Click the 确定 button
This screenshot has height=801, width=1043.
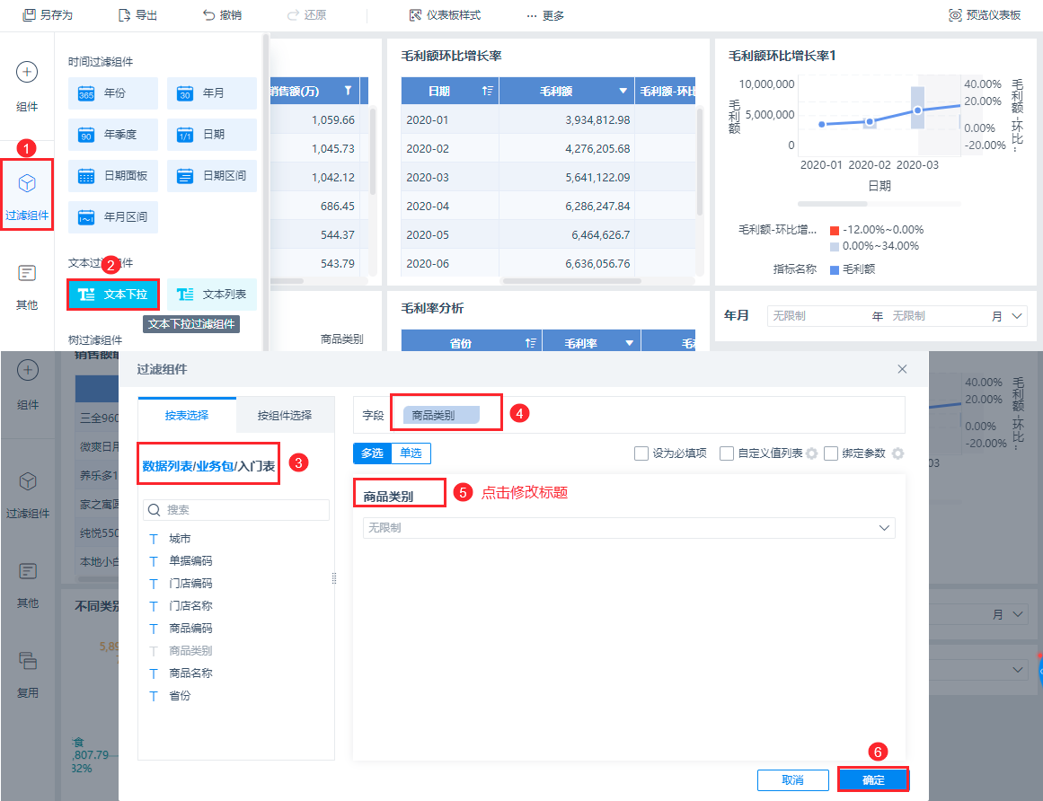tap(872, 780)
